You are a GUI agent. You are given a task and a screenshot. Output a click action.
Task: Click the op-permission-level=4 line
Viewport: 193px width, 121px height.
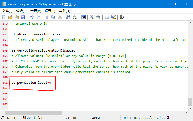point(31,83)
